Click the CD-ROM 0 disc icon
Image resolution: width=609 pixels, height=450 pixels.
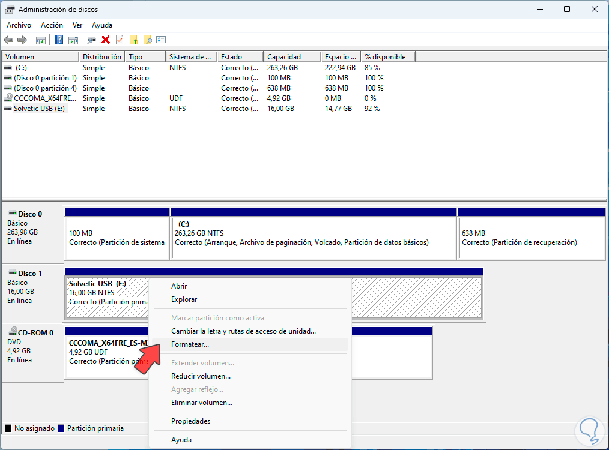13,331
